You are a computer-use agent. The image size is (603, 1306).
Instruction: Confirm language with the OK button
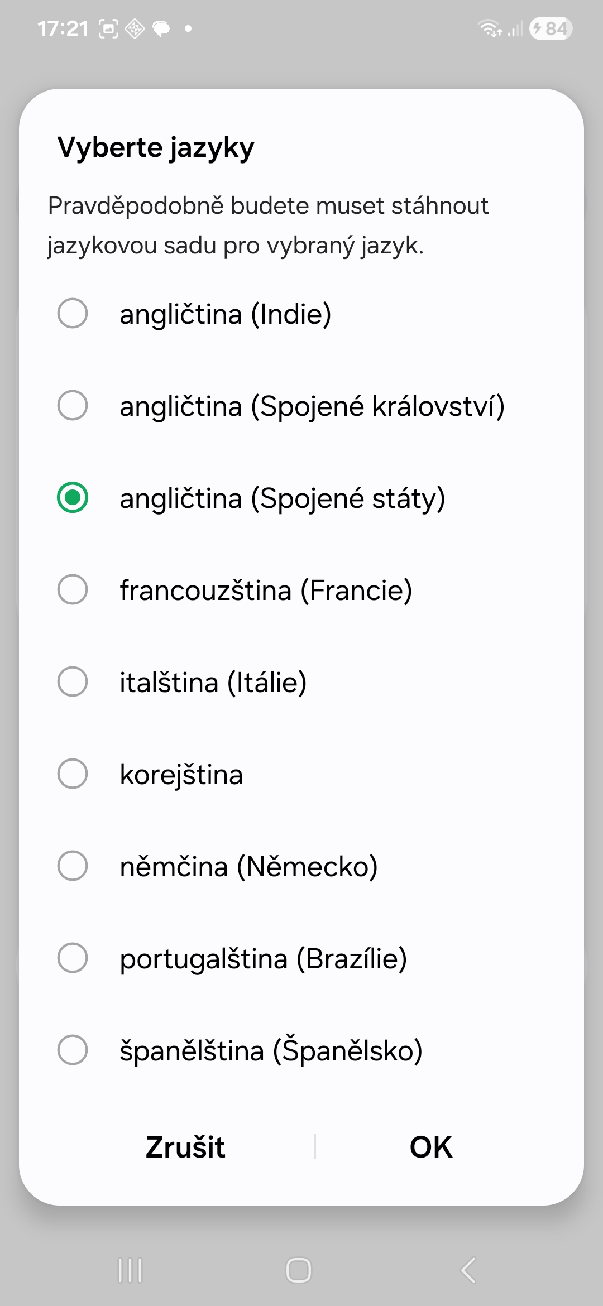point(430,1147)
